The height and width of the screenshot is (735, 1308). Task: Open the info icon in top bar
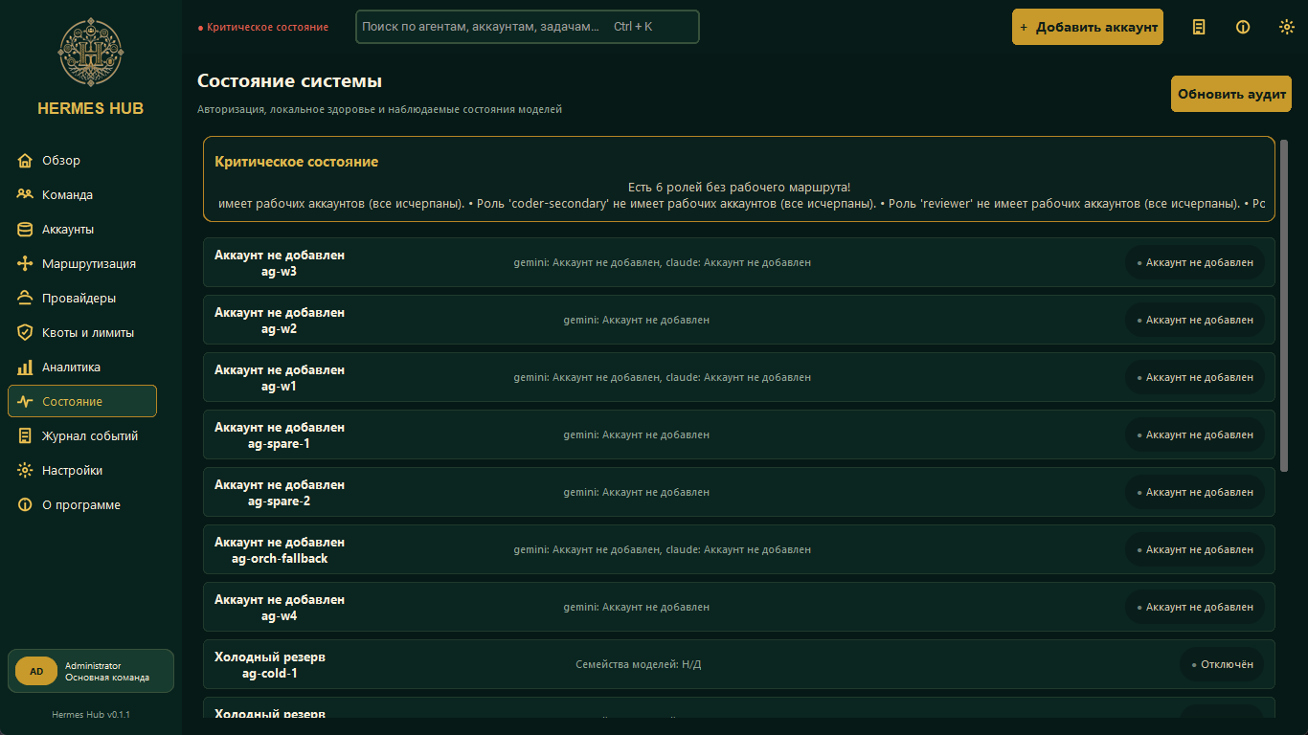point(1243,27)
